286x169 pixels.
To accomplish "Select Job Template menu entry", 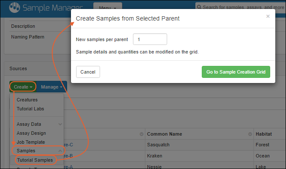I will coord(31,142).
